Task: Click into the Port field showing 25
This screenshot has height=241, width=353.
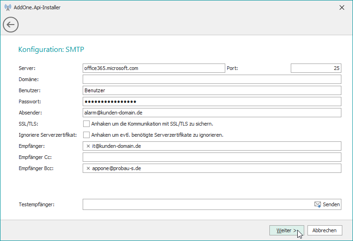Action: click(x=316, y=68)
